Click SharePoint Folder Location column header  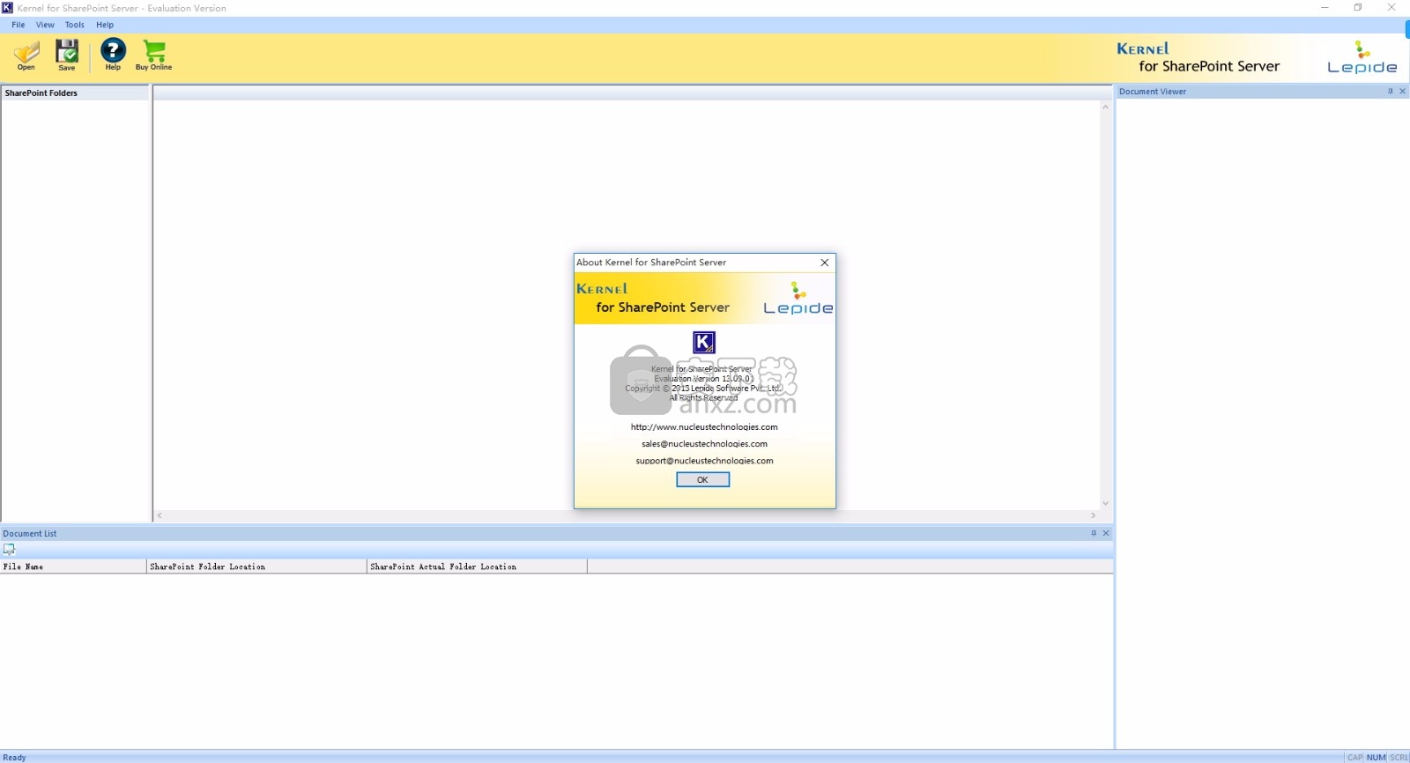(256, 567)
